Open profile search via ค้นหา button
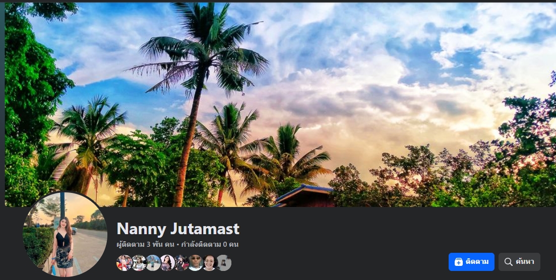 519,262
